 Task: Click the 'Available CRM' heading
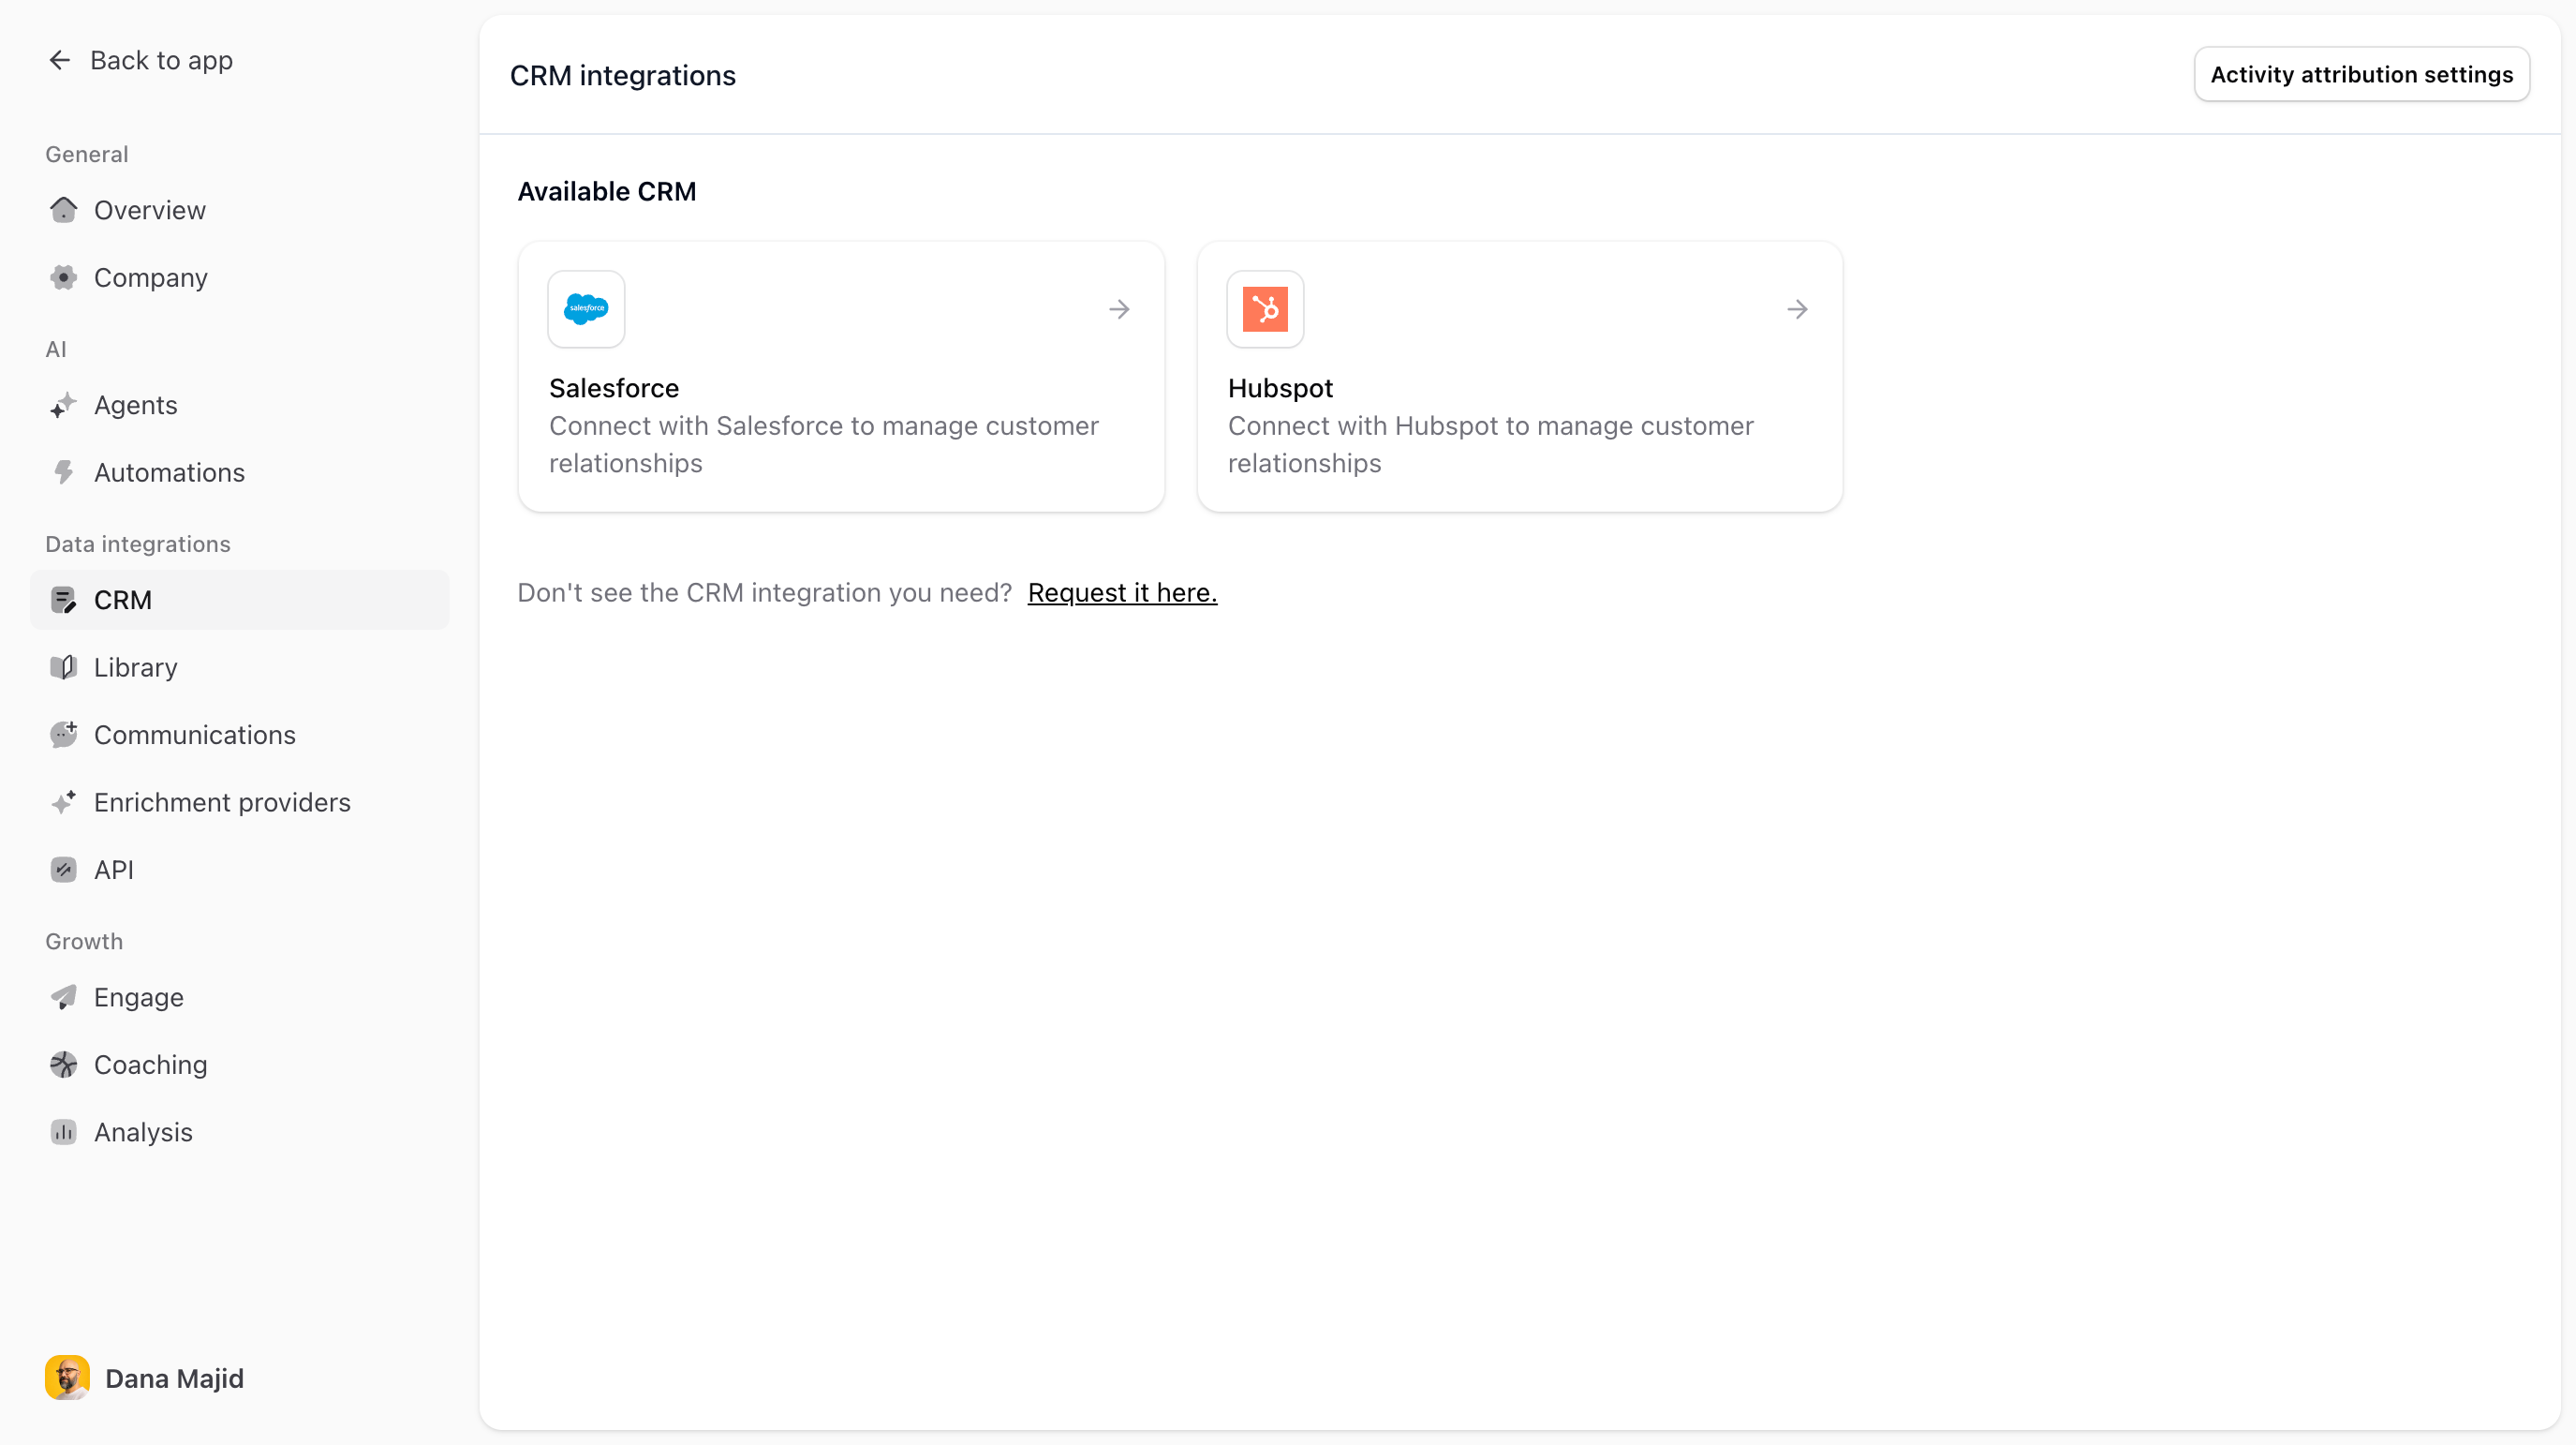[607, 191]
